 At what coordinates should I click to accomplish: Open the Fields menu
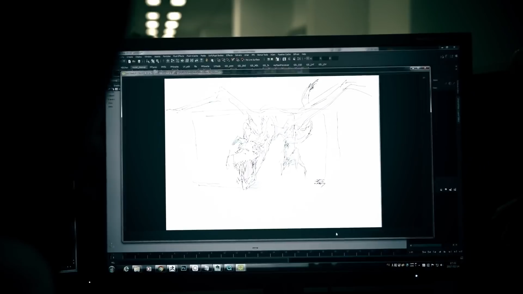pos(203,56)
